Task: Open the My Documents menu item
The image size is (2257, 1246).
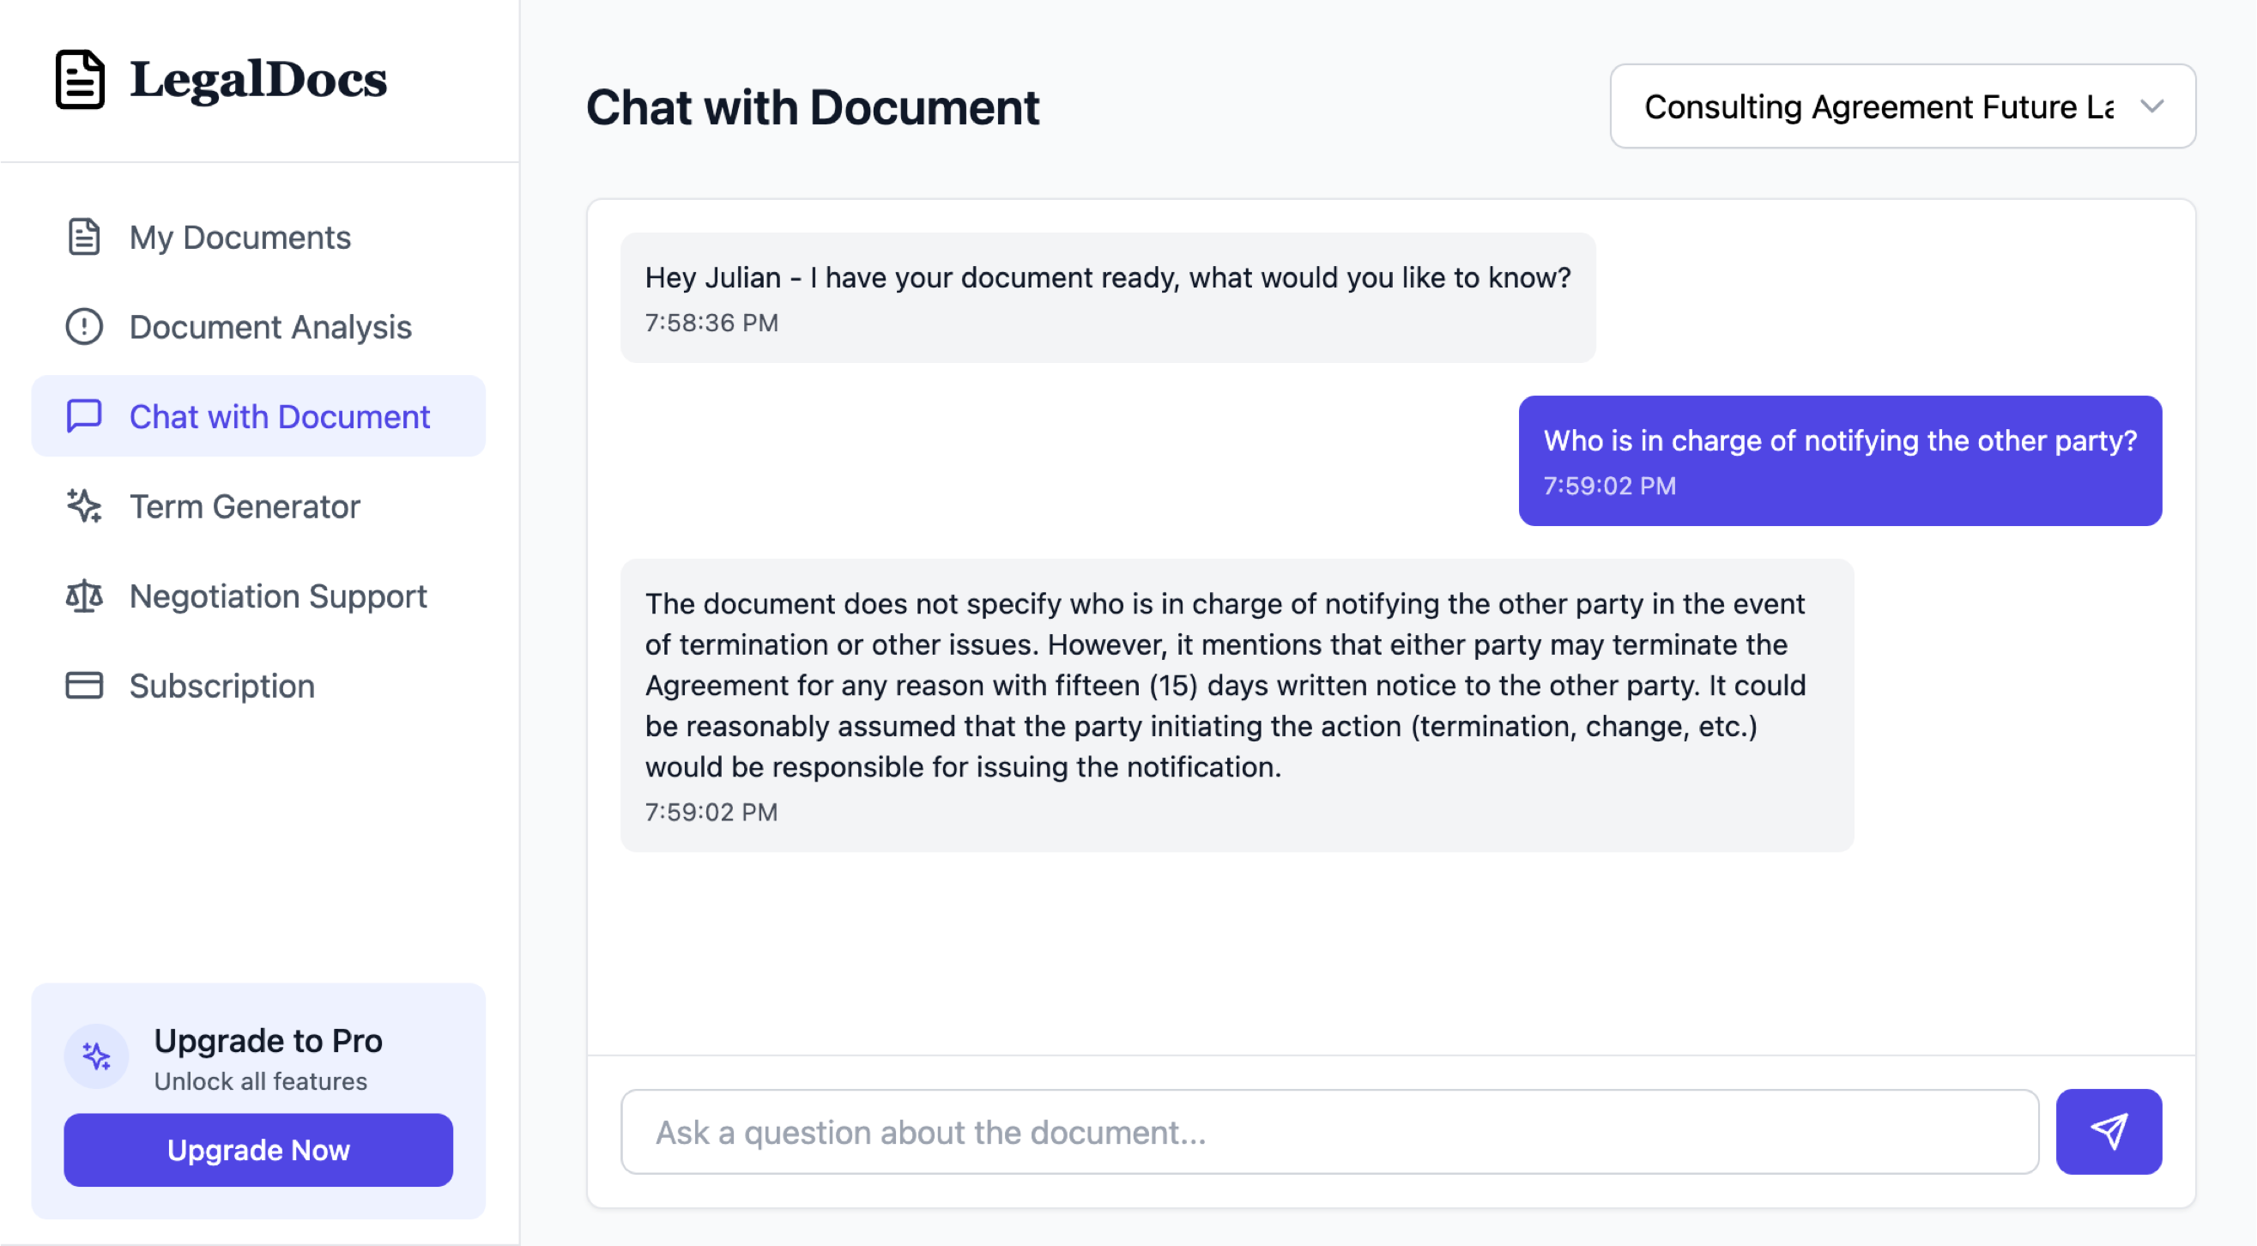Action: tap(240, 238)
